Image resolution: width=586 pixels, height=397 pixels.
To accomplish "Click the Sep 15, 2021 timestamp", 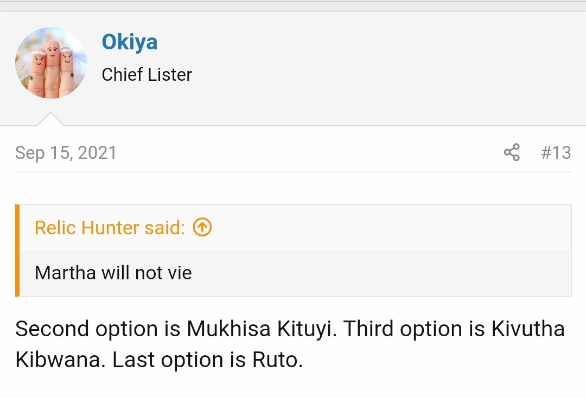I will click(66, 153).
